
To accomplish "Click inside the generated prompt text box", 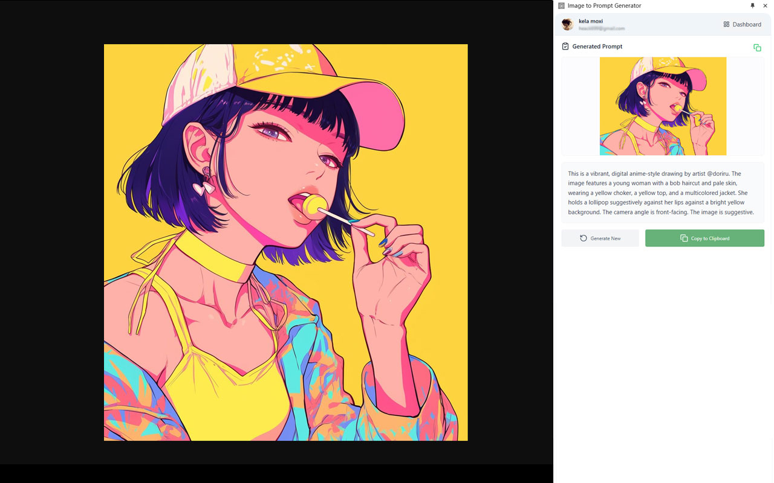I will pyautogui.click(x=663, y=193).
